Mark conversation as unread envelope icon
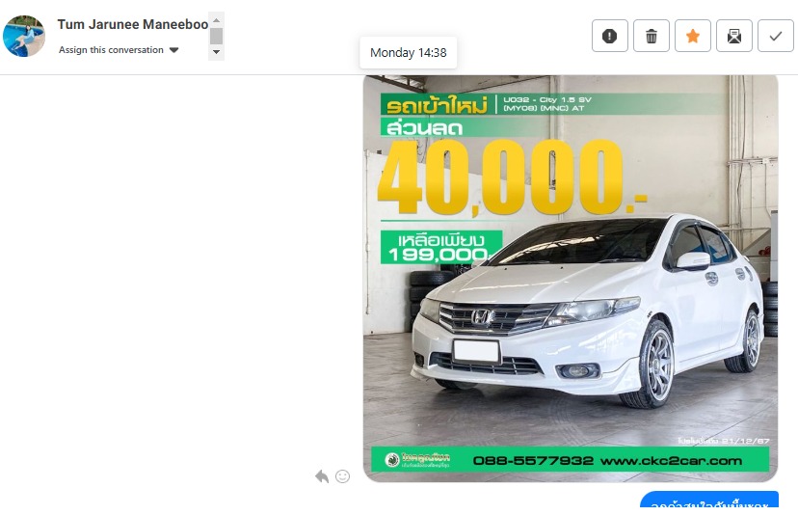Image resolution: width=798 pixels, height=515 pixels. 733,36
